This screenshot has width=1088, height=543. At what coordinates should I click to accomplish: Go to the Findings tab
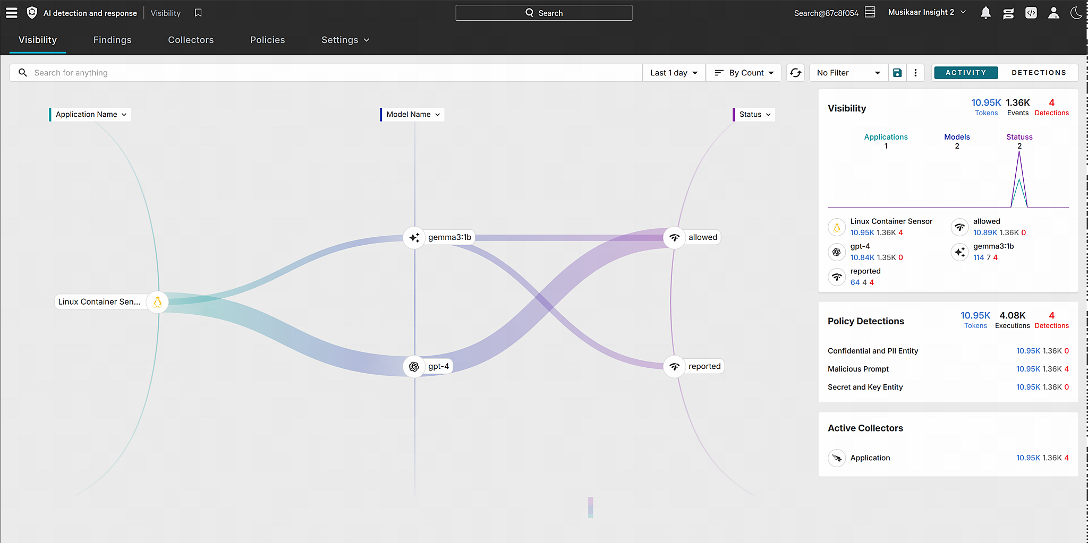112,40
